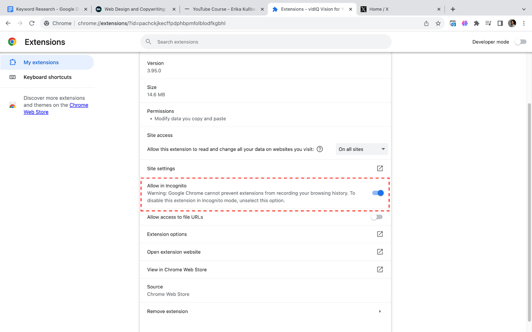This screenshot has width=532, height=332.
Task: Open the profile avatar menu
Action: [512, 23]
